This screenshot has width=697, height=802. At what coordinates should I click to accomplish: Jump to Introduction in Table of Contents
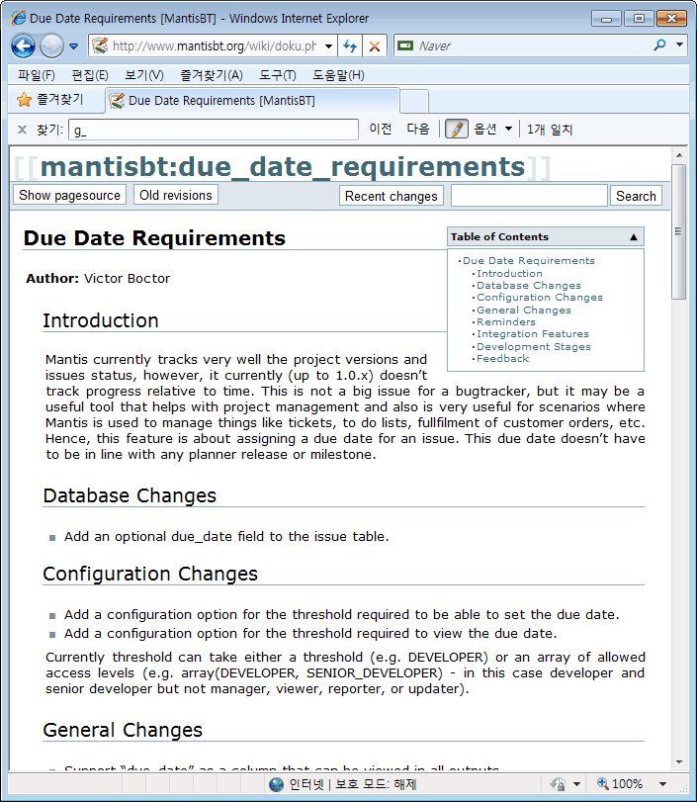click(x=509, y=273)
